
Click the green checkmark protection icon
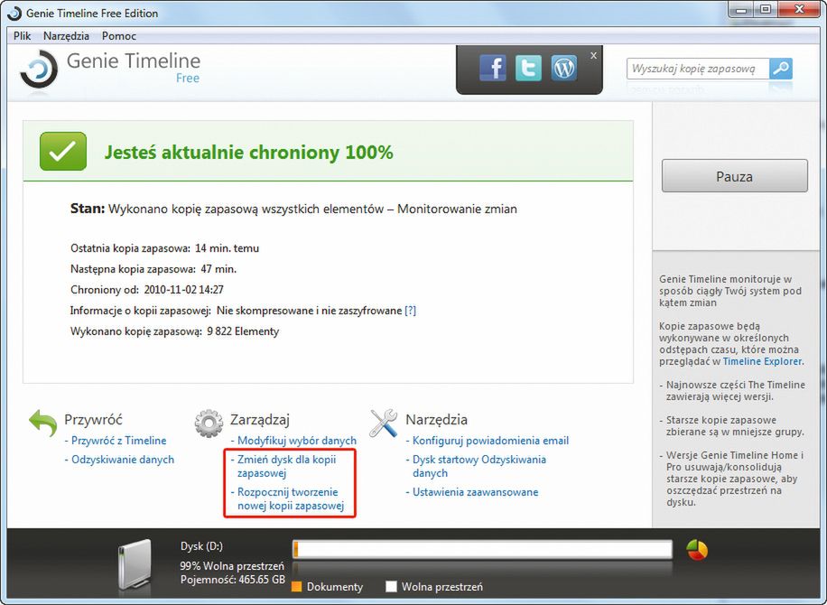coord(63,152)
